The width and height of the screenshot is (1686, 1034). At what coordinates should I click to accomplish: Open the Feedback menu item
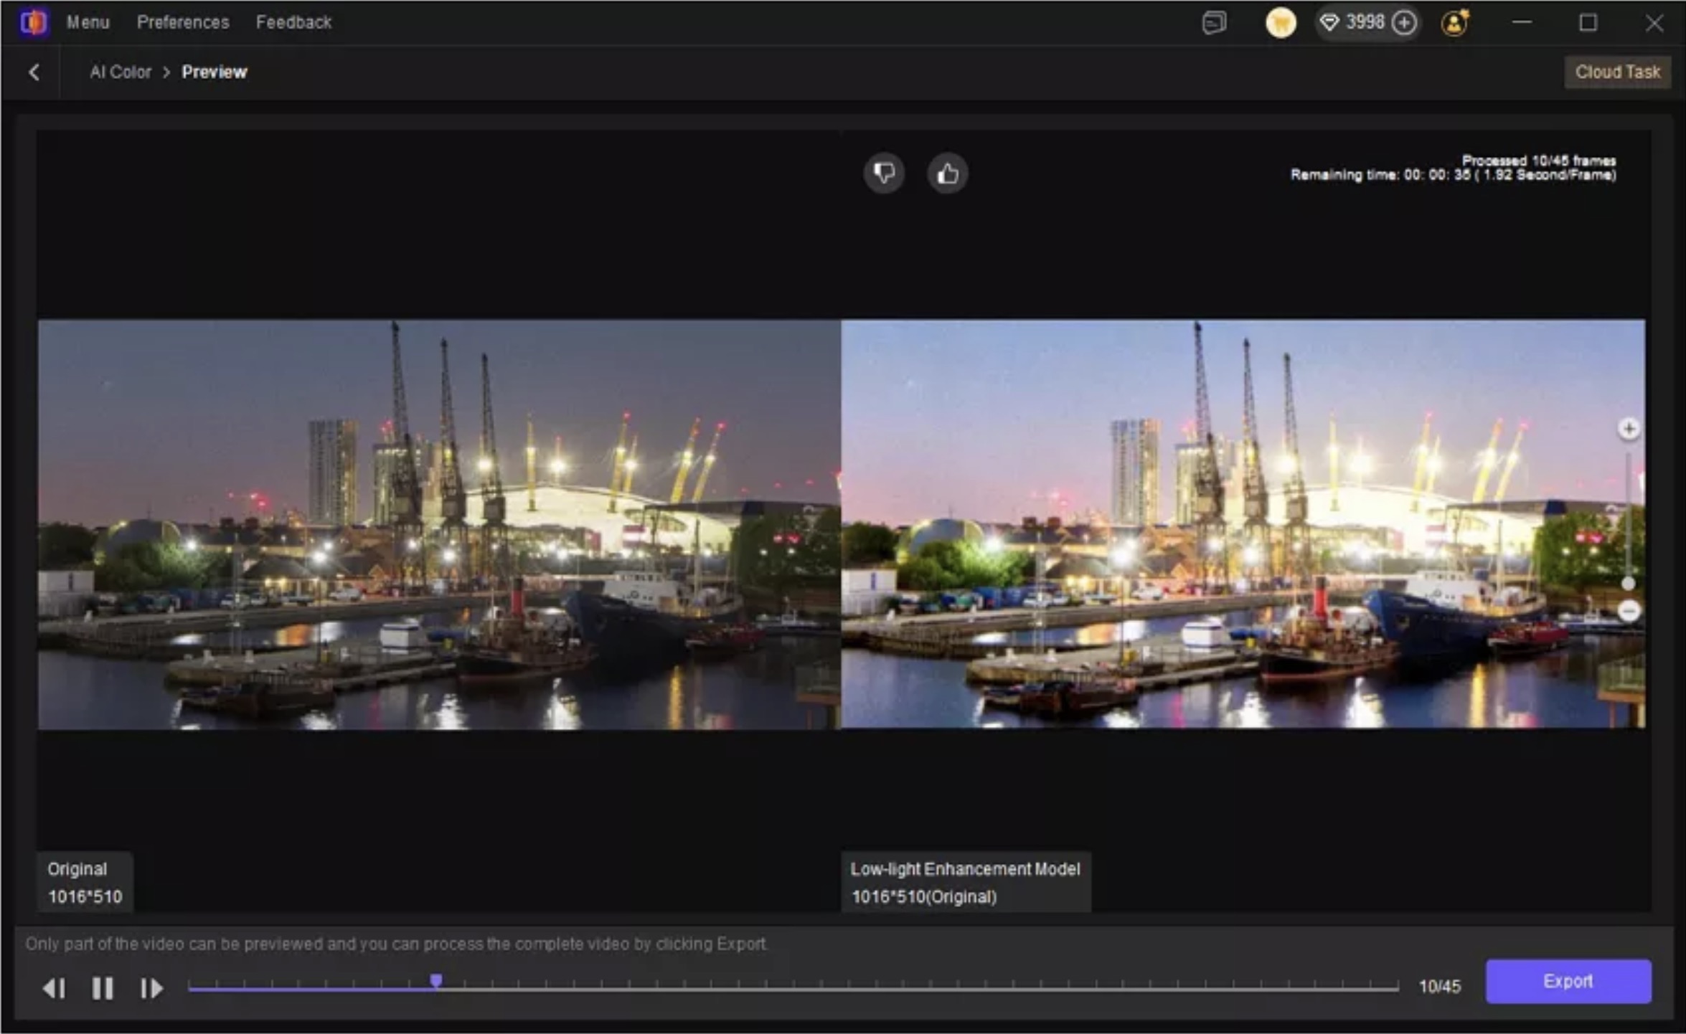293,22
